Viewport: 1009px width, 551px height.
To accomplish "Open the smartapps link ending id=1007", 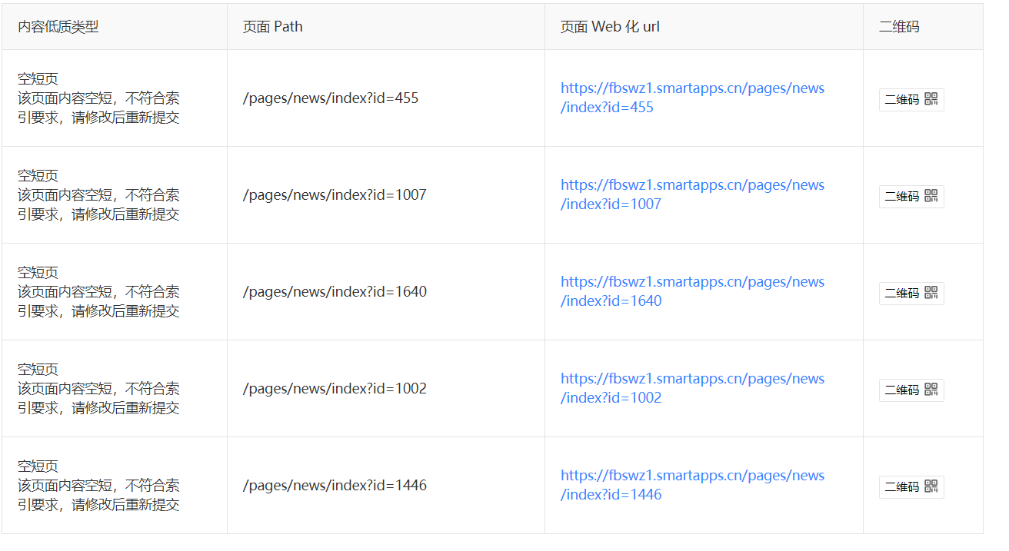I will point(692,194).
